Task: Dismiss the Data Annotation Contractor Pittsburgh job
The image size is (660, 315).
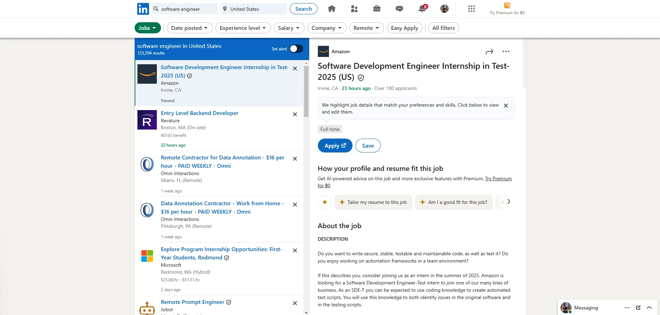Action: pos(295,205)
